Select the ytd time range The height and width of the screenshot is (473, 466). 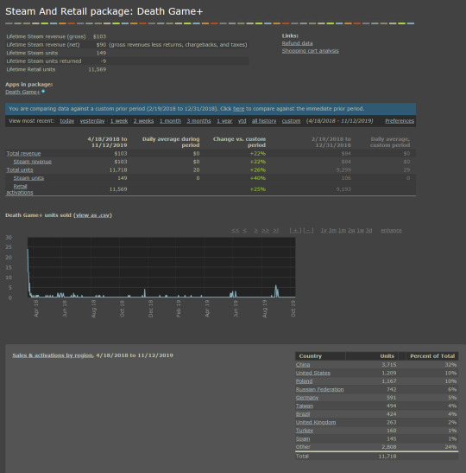[x=242, y=121]
